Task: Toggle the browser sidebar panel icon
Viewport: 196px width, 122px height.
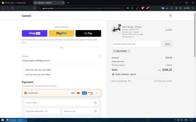Action: 176,8
